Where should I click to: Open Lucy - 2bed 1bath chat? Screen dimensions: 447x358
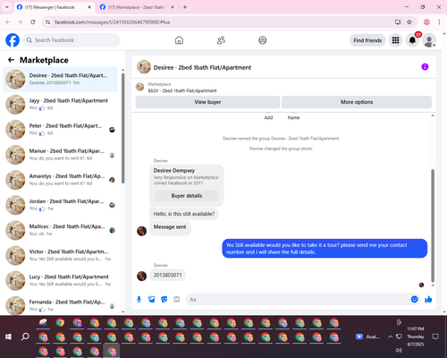coord(60,280)
